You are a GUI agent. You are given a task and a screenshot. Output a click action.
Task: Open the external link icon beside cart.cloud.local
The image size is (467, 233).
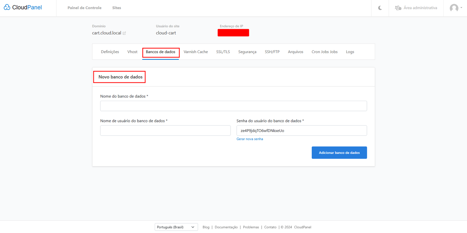coord(124,33)
